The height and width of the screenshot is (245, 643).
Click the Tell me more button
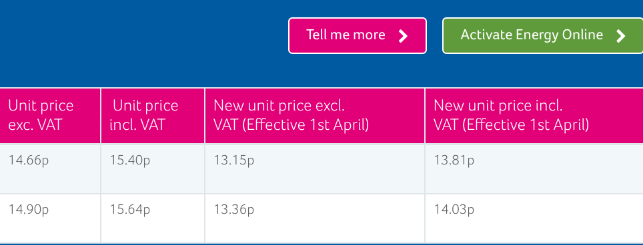point(357,35)
